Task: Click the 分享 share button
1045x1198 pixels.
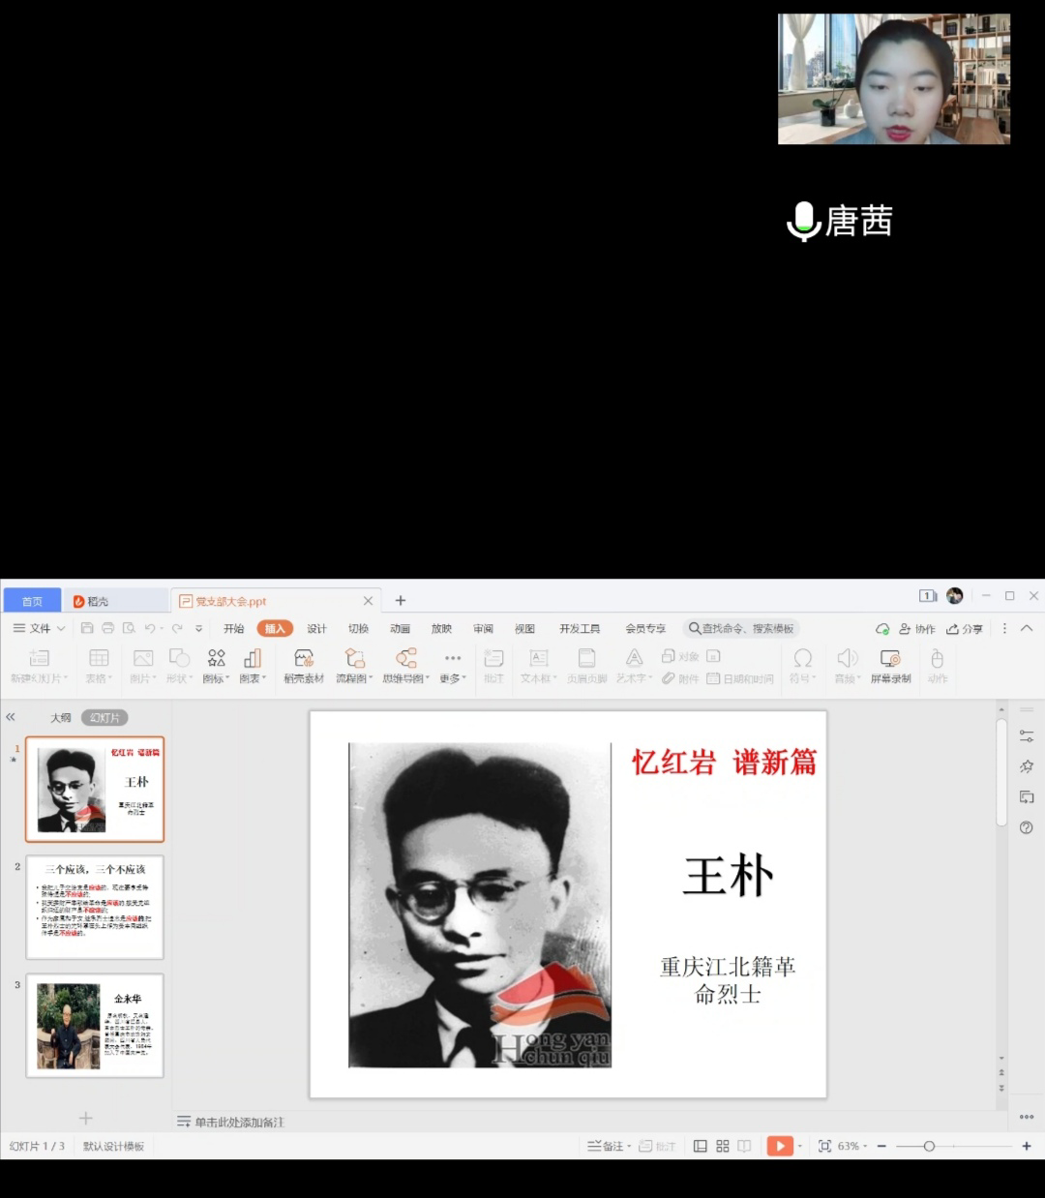Action: pos(965,629)
